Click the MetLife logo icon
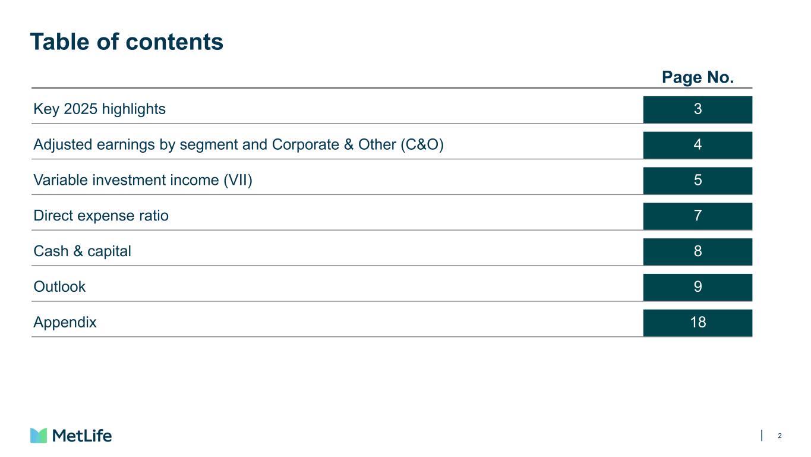The width and height of the screenshot is (811, 457). tap(39, 436)
